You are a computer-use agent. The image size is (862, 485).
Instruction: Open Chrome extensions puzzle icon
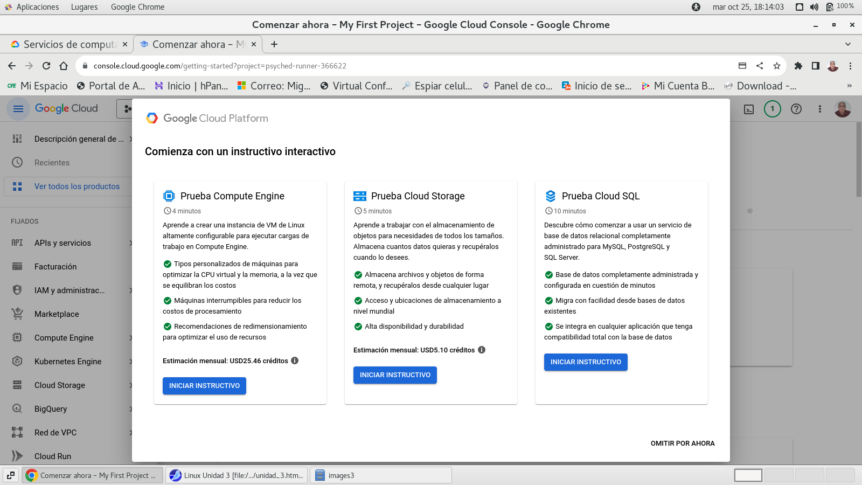click(x=798, y=66)
